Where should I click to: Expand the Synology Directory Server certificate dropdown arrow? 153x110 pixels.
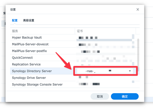130,71
